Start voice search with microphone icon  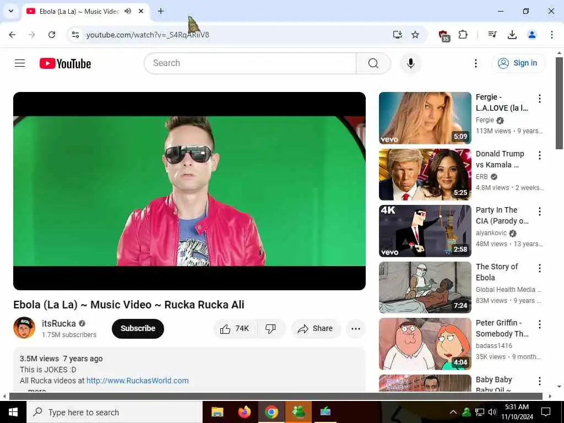(x=410, y=63)
